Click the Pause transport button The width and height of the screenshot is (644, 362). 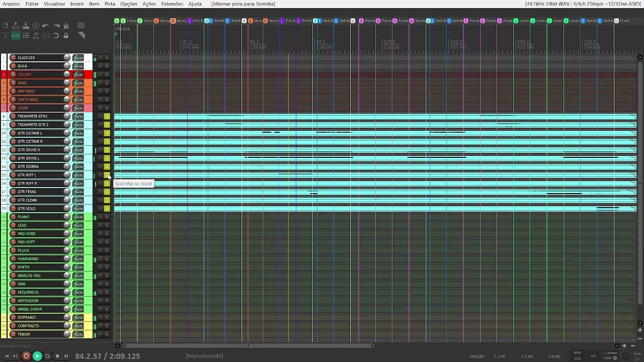point(66,356)
